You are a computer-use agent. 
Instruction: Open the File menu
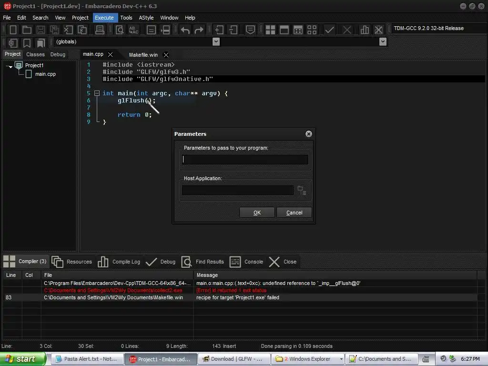tap(7, 18)
